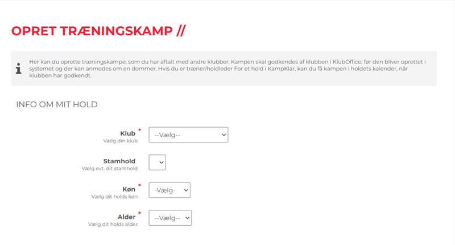
Task: Click the "Vælg dit holds køn" hint
Action: click(114, 196)
